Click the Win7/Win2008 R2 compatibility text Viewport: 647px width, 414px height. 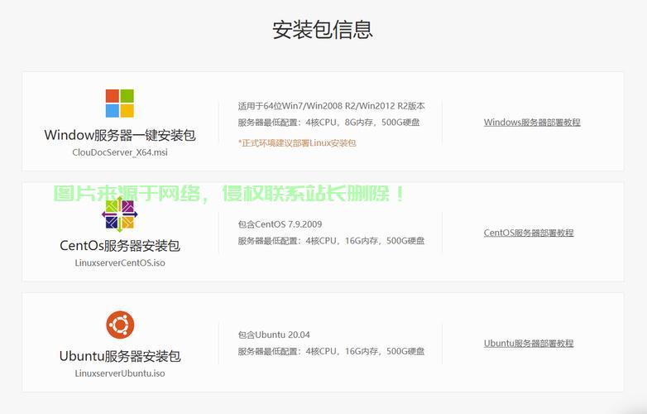tap(331, 106)
